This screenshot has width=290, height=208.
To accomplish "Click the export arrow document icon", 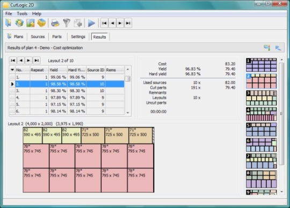I will 78,23.
